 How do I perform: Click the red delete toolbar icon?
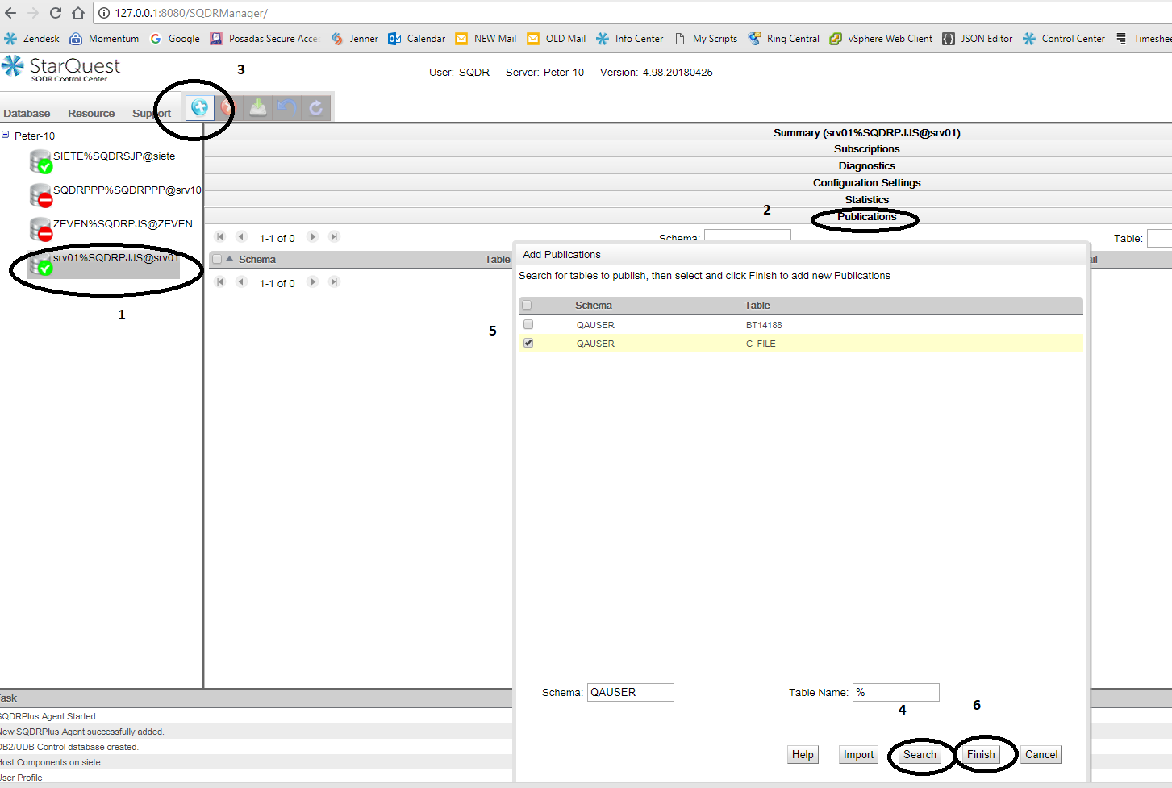pos(228,107)
